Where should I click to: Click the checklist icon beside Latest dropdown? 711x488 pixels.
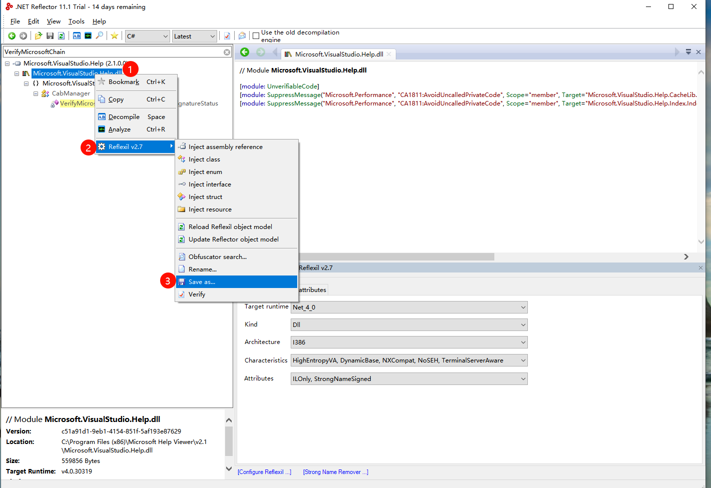[227, 36]
